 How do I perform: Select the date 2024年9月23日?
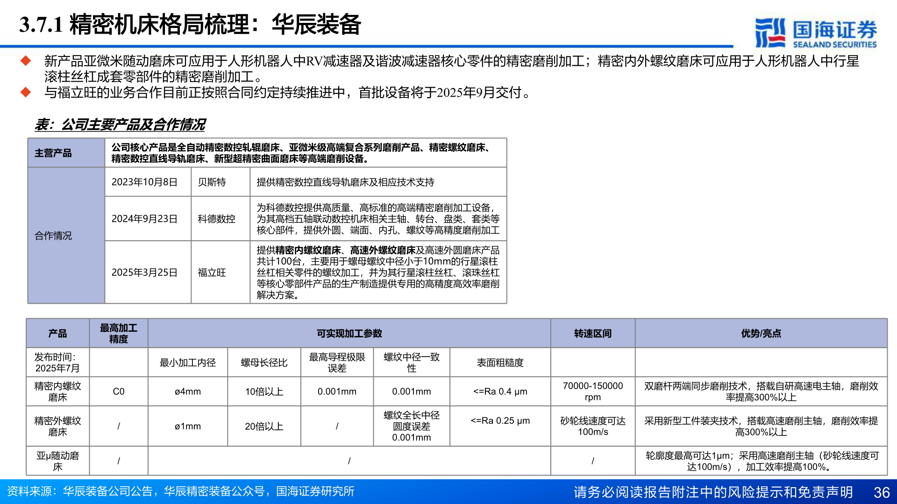(x=144, y=219)
